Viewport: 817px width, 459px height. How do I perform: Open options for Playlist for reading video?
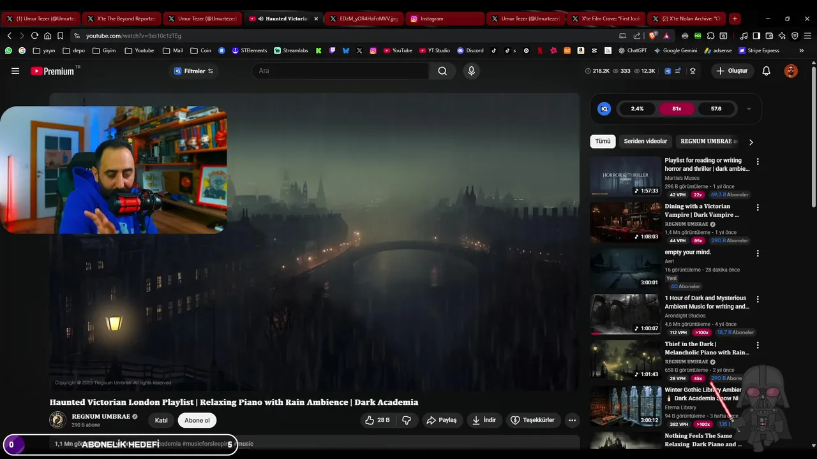coord(758,162)
